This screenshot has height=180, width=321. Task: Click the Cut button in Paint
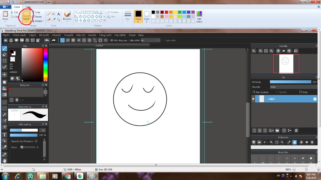tap(14, 12)
